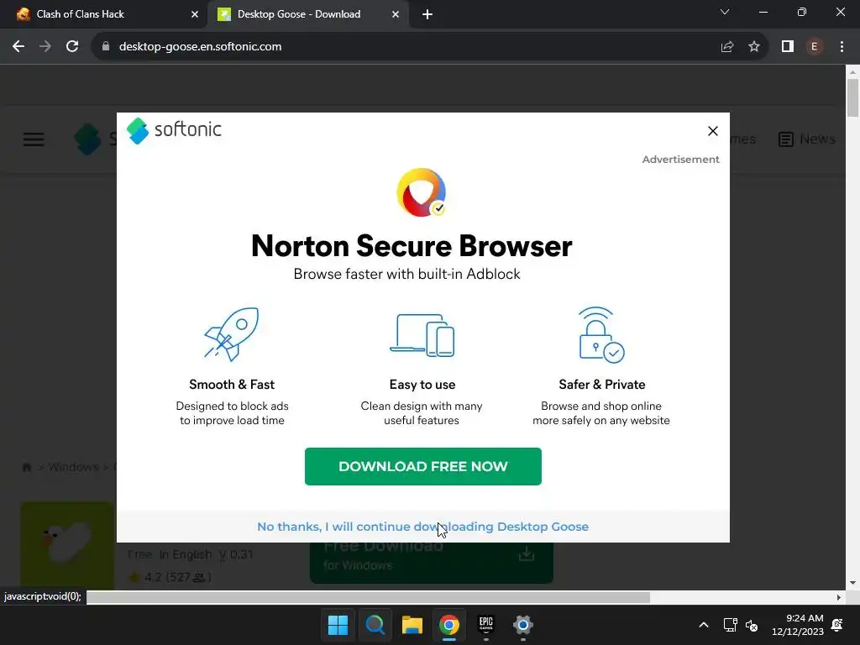Image resolution: width=860 pixels, height=645 pixels.
Task: Share this page via share icon
Action: (727, 47)
